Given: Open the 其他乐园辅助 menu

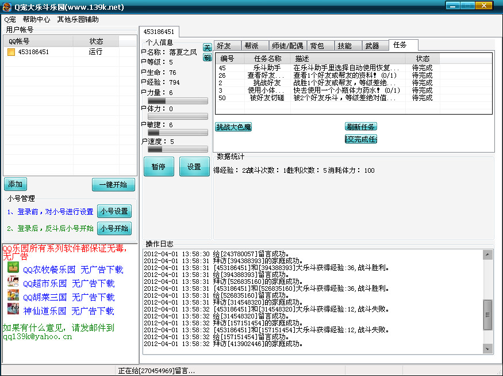Looking at the screenshot, I should pos(78,20).
